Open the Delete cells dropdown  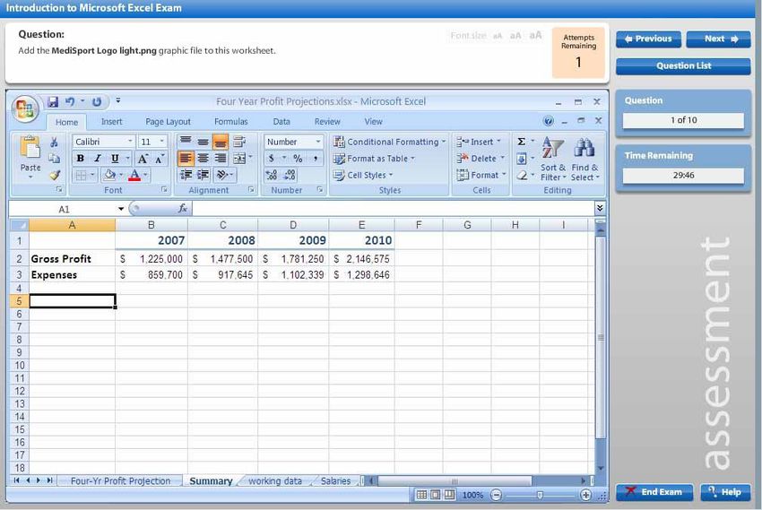[481, 159]
